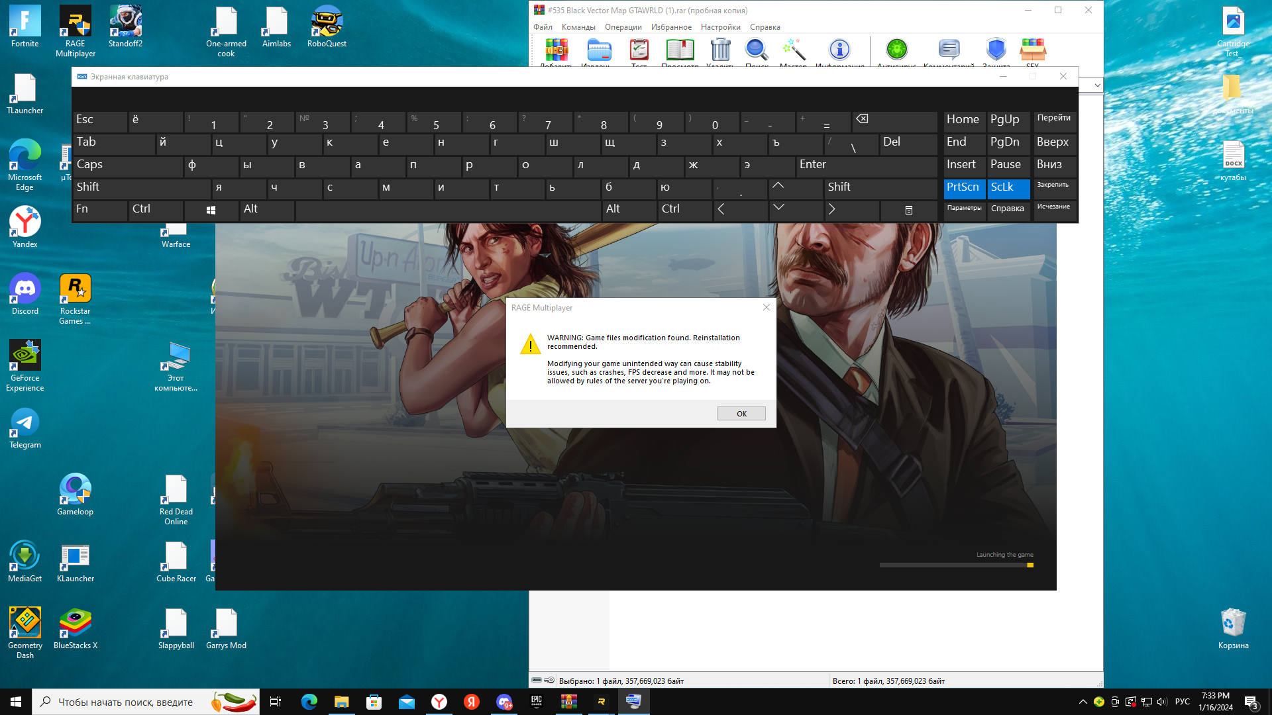The image size is (1272, 715).
Task: Toggle the left Alt key on on-screen keyboard
Action: 268,210
